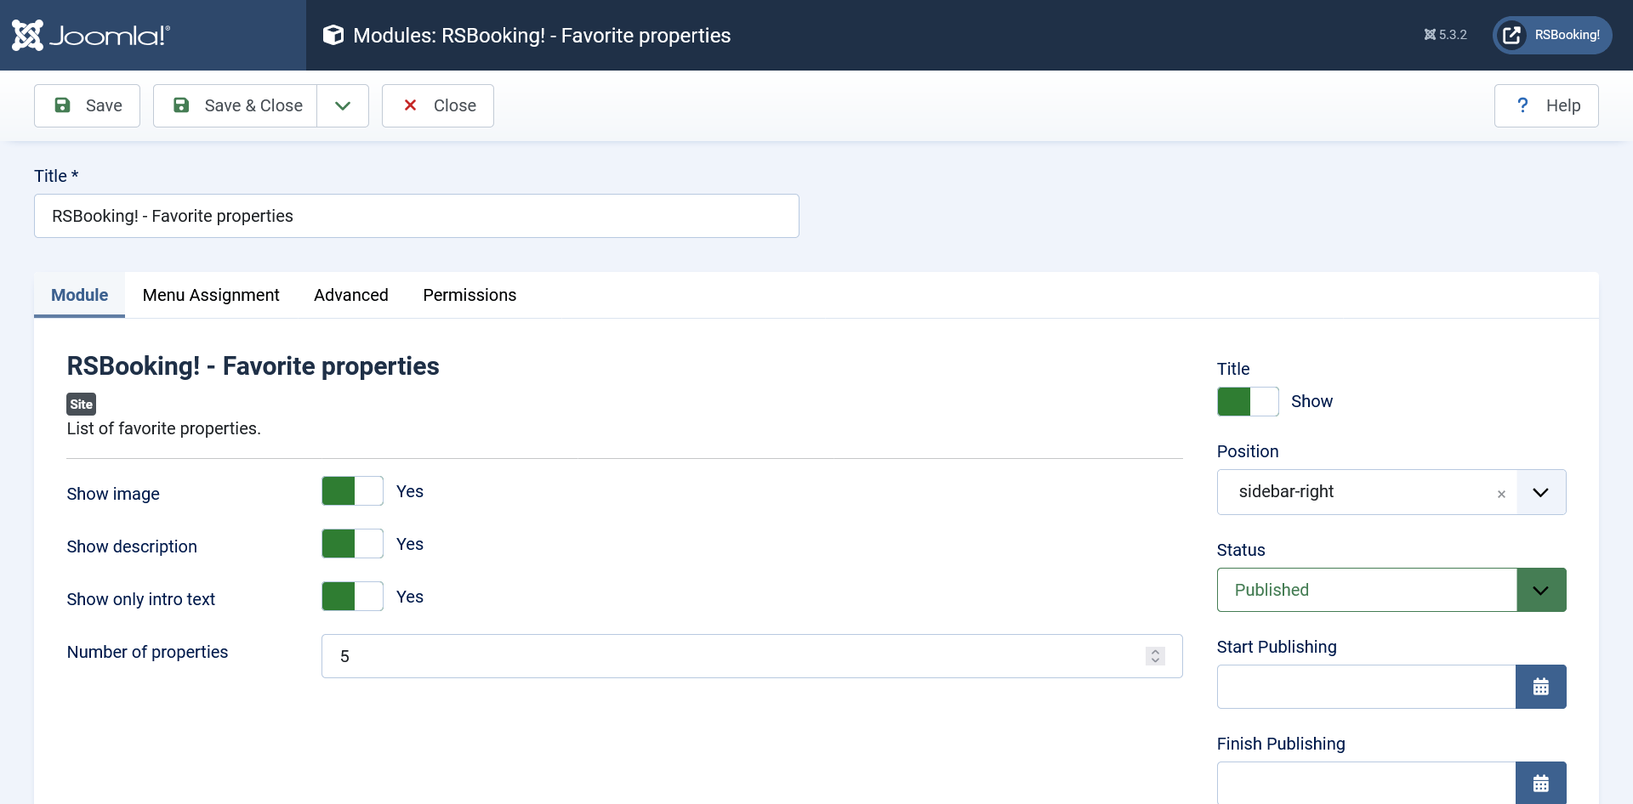Switch to the Menu Assignment tab
The image size is (1633, 804).
(x=211, y=295)
